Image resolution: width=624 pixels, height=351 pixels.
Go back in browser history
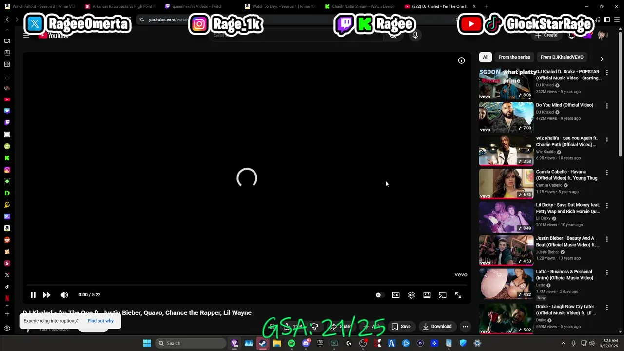[x=7, y=19]
